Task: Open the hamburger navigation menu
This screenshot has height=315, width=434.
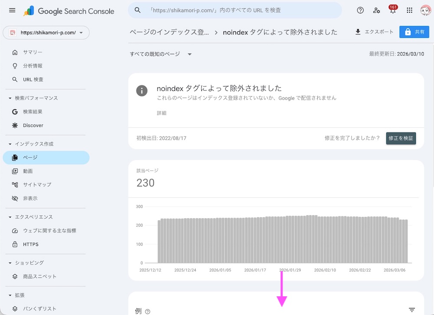Action: (12, 10)
